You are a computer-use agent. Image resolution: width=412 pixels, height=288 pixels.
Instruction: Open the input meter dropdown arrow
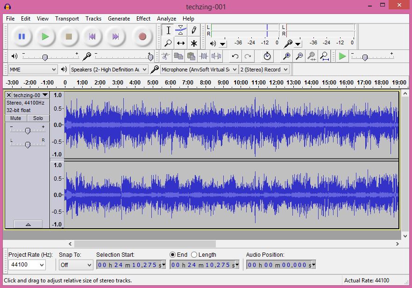point(298,43)
